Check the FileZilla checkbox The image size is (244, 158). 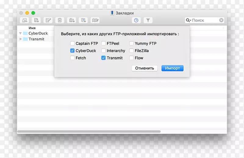coord(131,50)
